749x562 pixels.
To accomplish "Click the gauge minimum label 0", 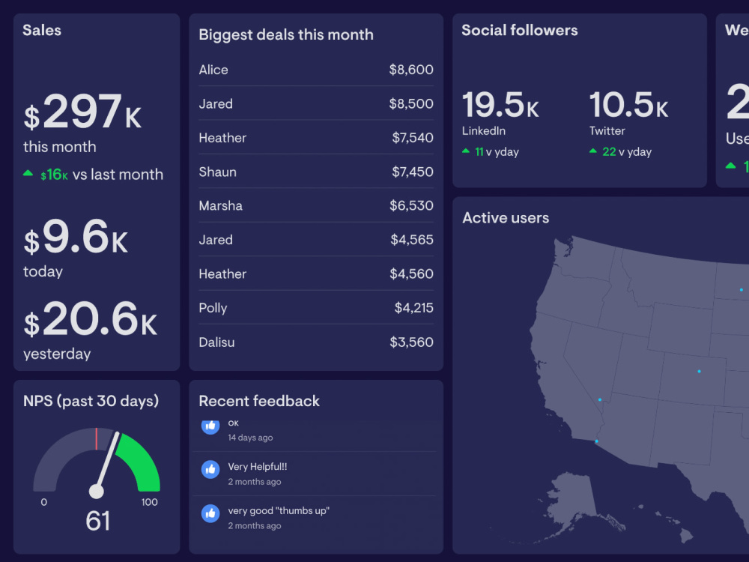I will pos(44,502).
